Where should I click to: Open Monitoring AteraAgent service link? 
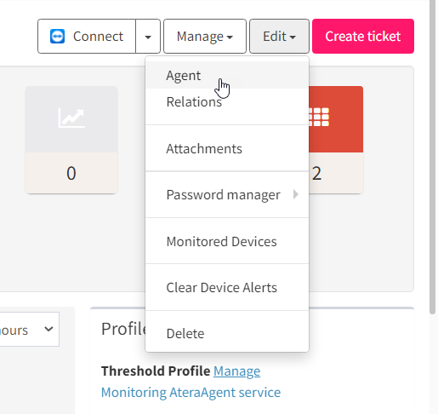[191, 393]
